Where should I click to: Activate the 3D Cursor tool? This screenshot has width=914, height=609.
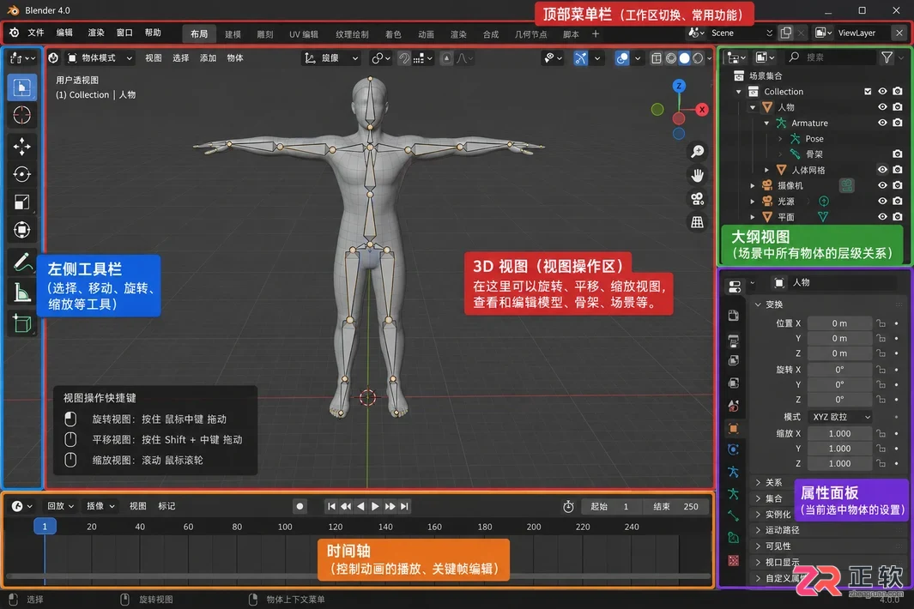pos(22,116)
